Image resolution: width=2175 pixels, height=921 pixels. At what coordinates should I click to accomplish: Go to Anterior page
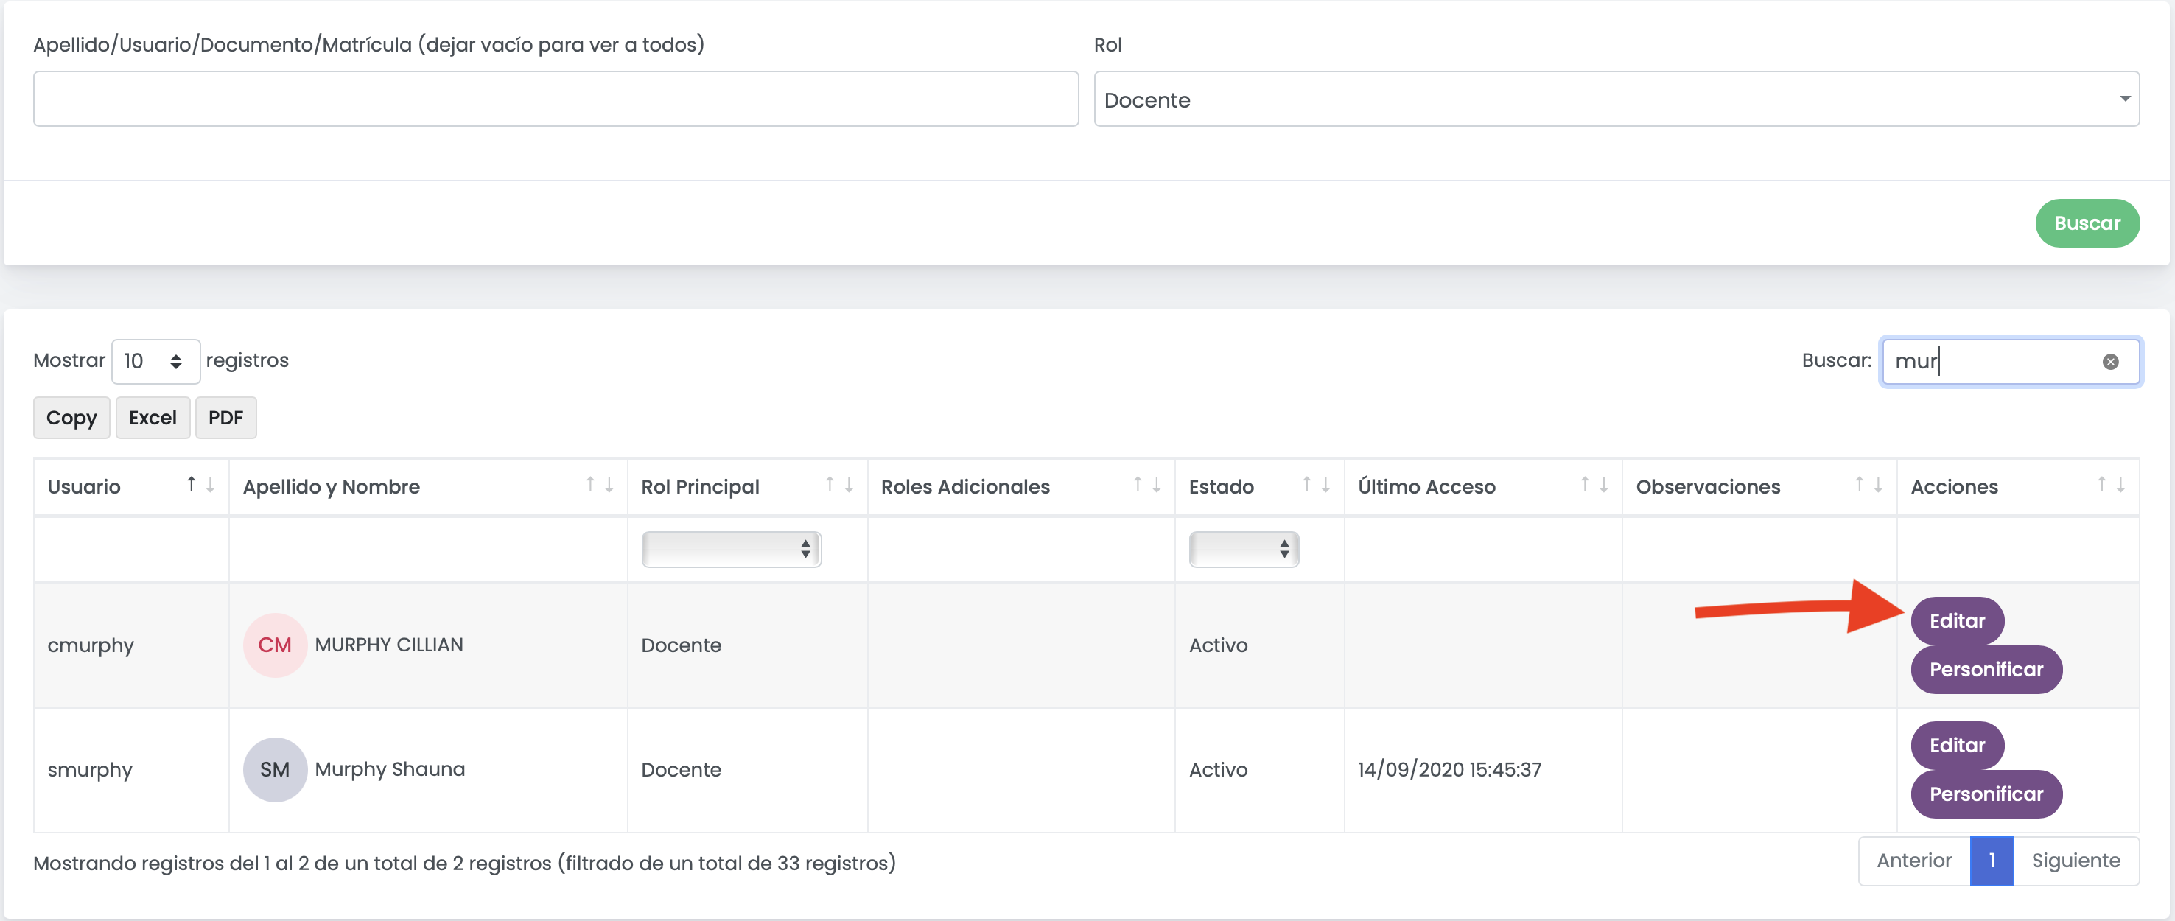tap(1914, 861)
